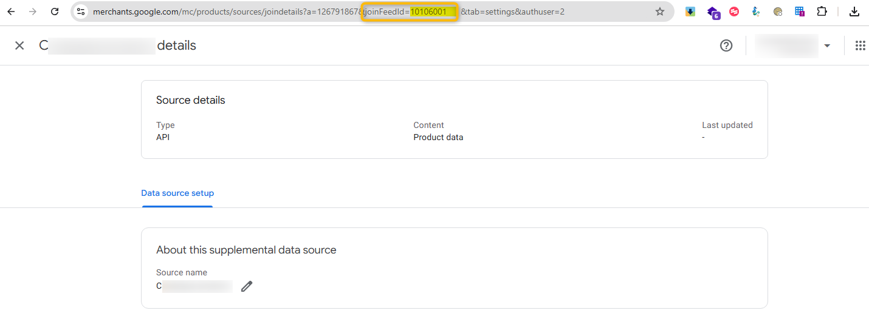The height and width of the screenshot is (319, 869).
Task: Open the Extensions puzzle piece menu
Action: click(822, 12)
